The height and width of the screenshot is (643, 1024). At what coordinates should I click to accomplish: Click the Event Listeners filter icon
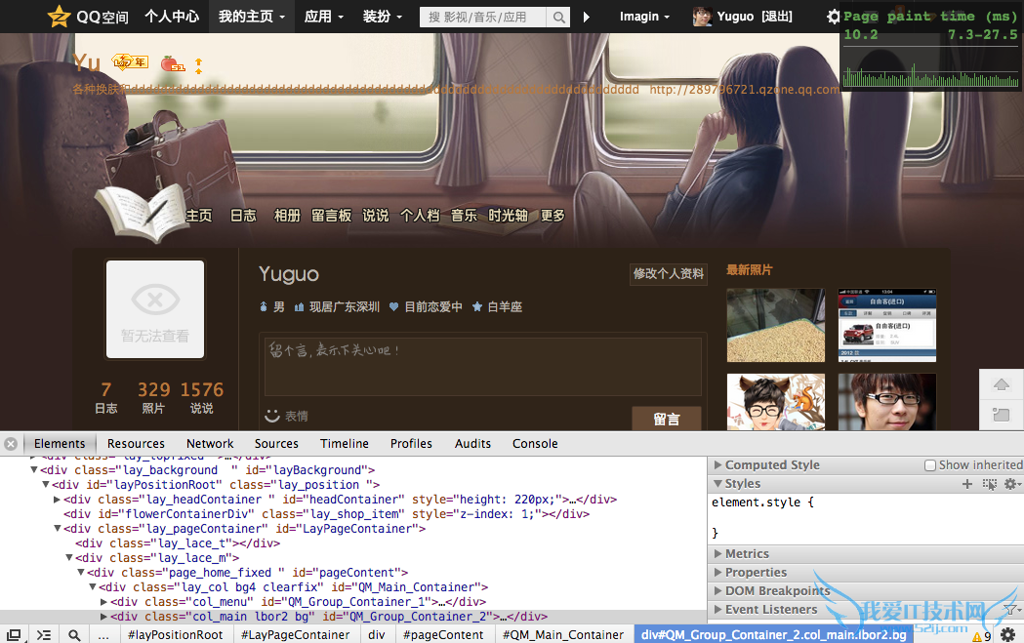point(1010,610)
